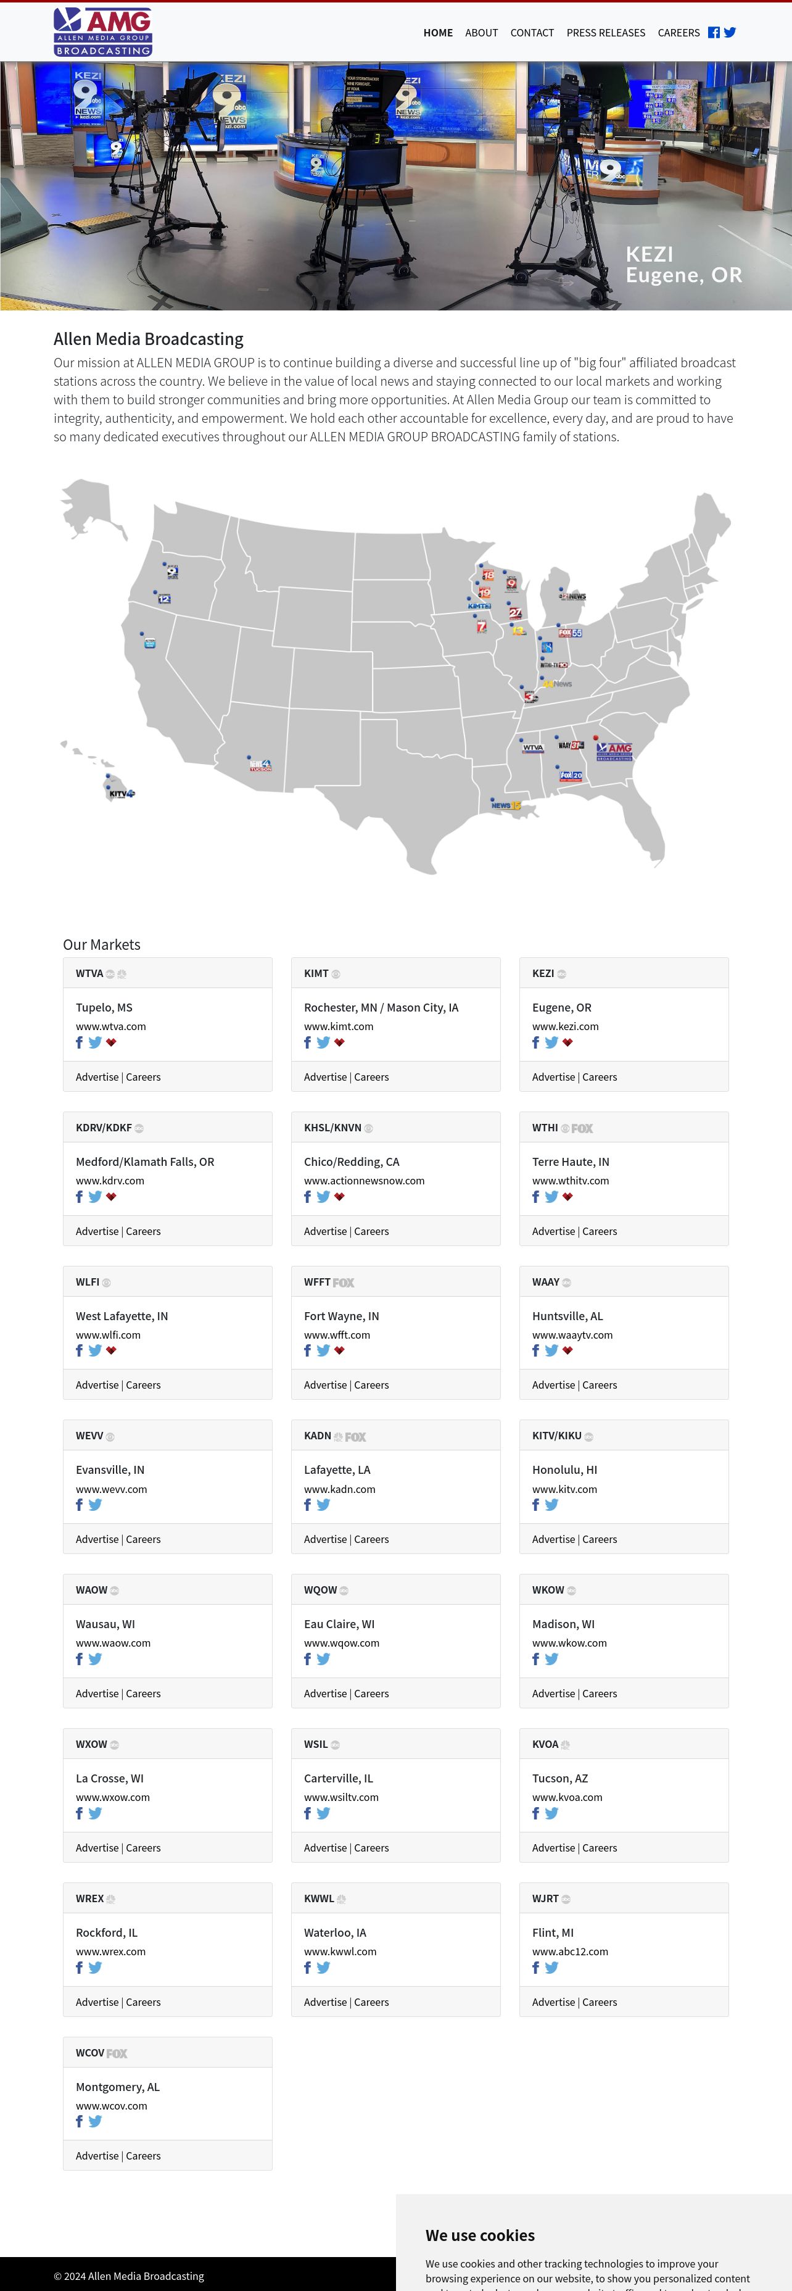Viewport: 792px width, 2291px height.
Task: Visit the www.kdrv.com link
Action: click(x=109, y=1180)
